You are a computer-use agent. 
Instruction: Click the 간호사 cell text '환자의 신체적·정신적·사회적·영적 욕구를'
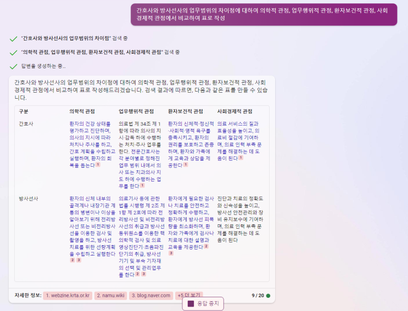tap(191, 127)
